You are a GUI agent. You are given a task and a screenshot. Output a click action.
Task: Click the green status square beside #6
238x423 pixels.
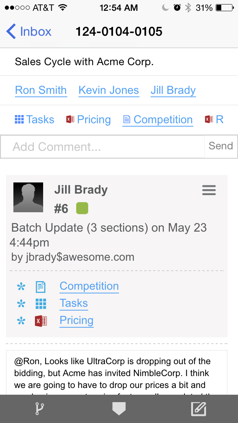(82, 209)
